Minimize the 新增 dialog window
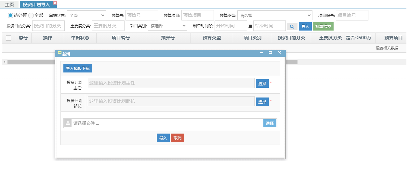This screenshot has height=169, width=409. pos(261,53)
